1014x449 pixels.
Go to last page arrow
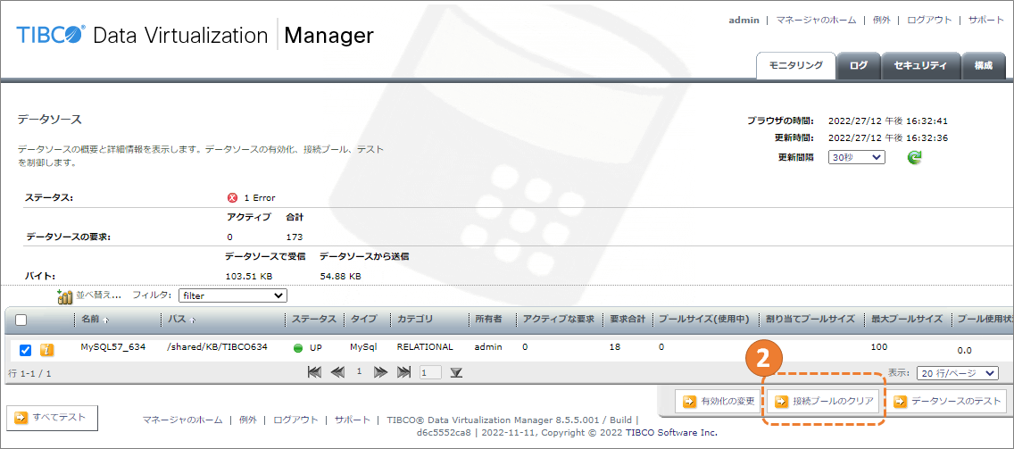click(403, 372)
